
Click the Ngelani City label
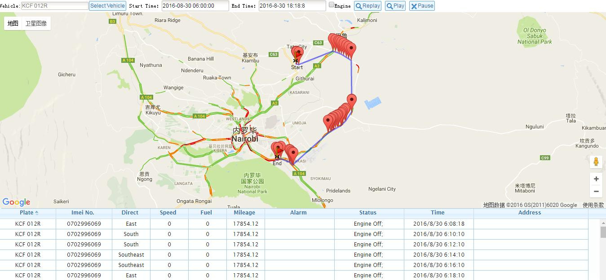382,189
